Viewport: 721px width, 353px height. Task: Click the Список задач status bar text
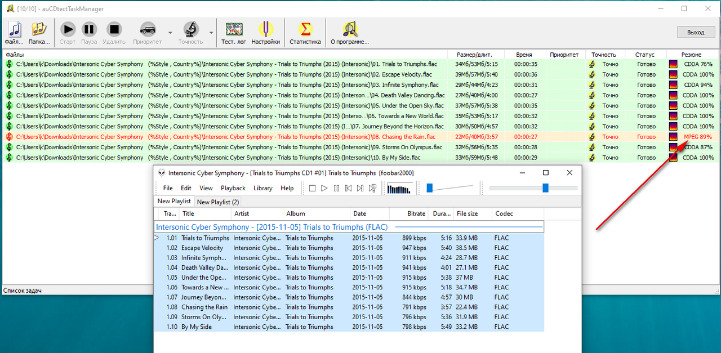tap(23, 291)
